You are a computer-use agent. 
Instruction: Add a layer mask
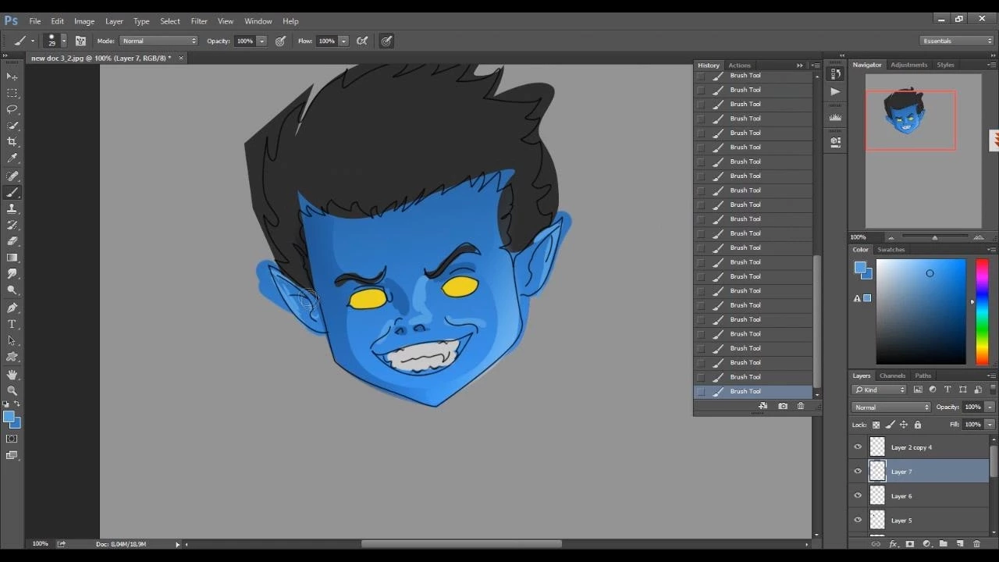[x=910, y=544]
